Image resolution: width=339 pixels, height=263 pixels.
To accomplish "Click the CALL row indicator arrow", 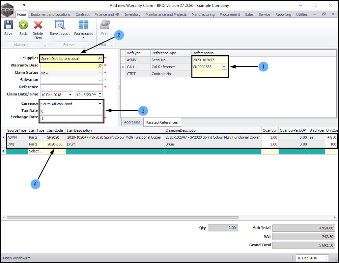I will click(x=123, y=67).
